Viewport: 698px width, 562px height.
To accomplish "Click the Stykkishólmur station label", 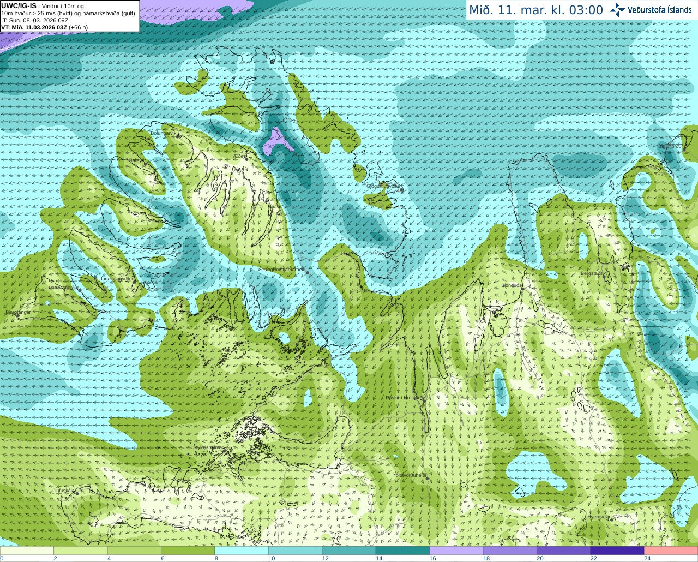I will point(208,447).
